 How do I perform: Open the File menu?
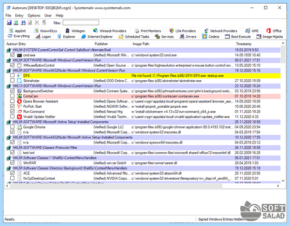tap(8, 15)
